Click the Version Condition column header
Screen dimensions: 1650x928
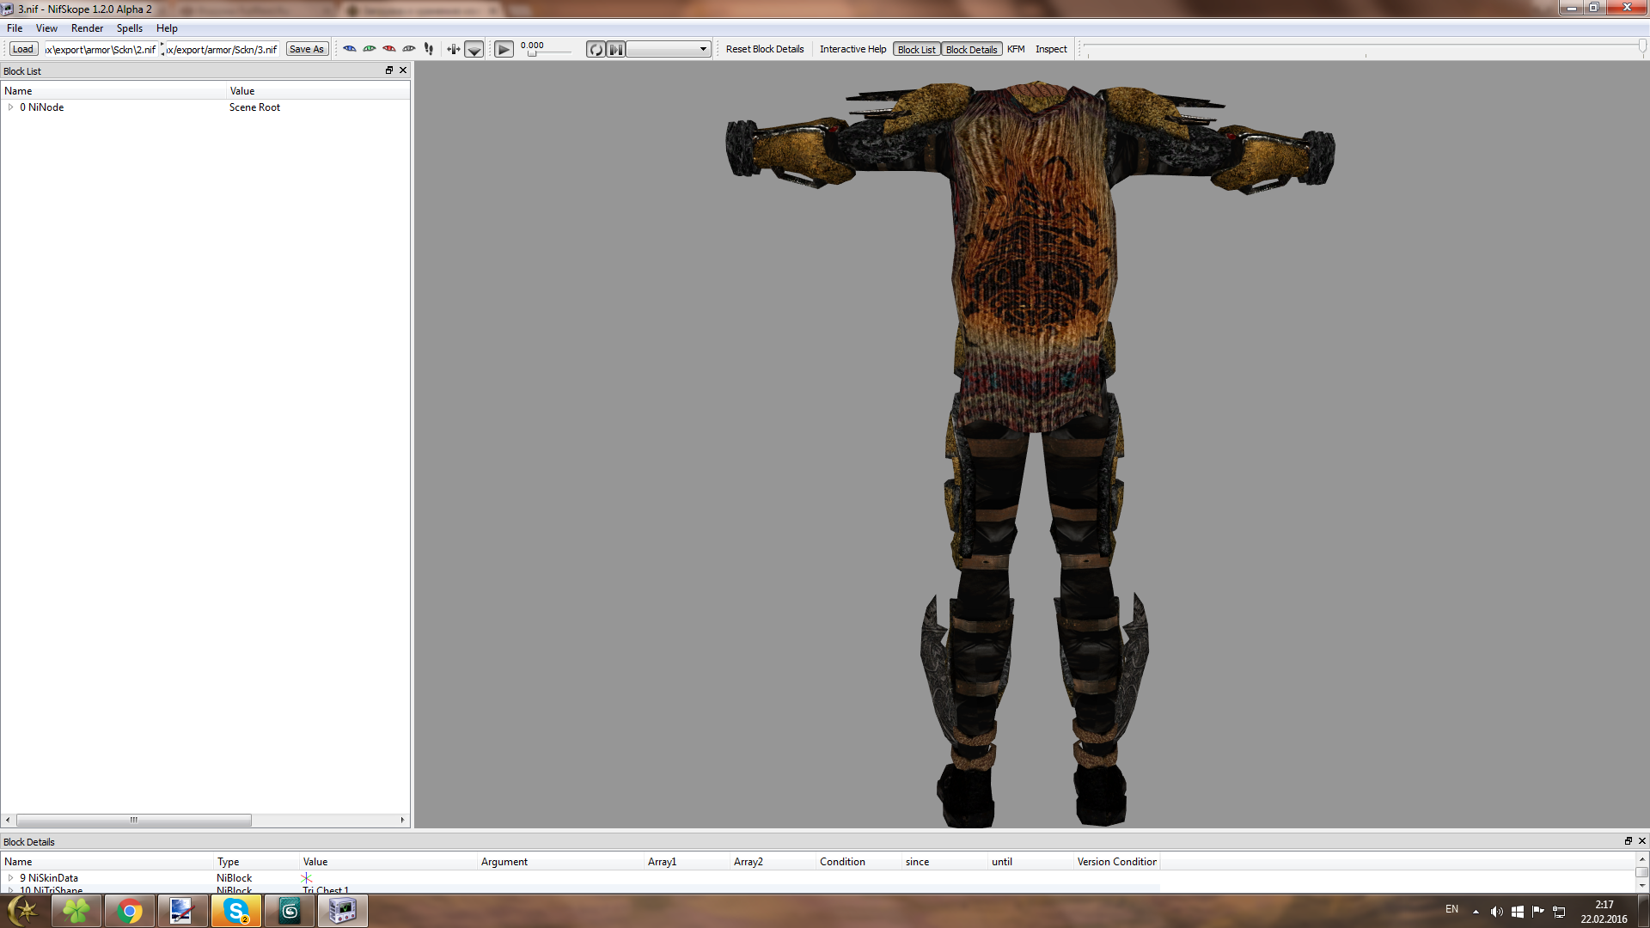1116,862
